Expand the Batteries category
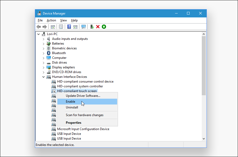The image size is (238, 157). (44, 44)
